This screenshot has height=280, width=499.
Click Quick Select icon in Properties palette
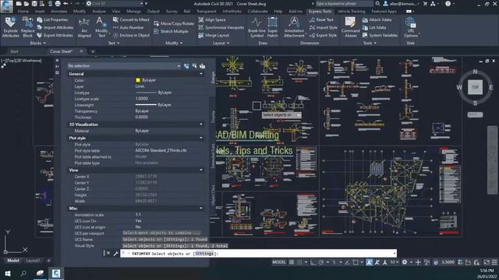[x=203, y=66]
